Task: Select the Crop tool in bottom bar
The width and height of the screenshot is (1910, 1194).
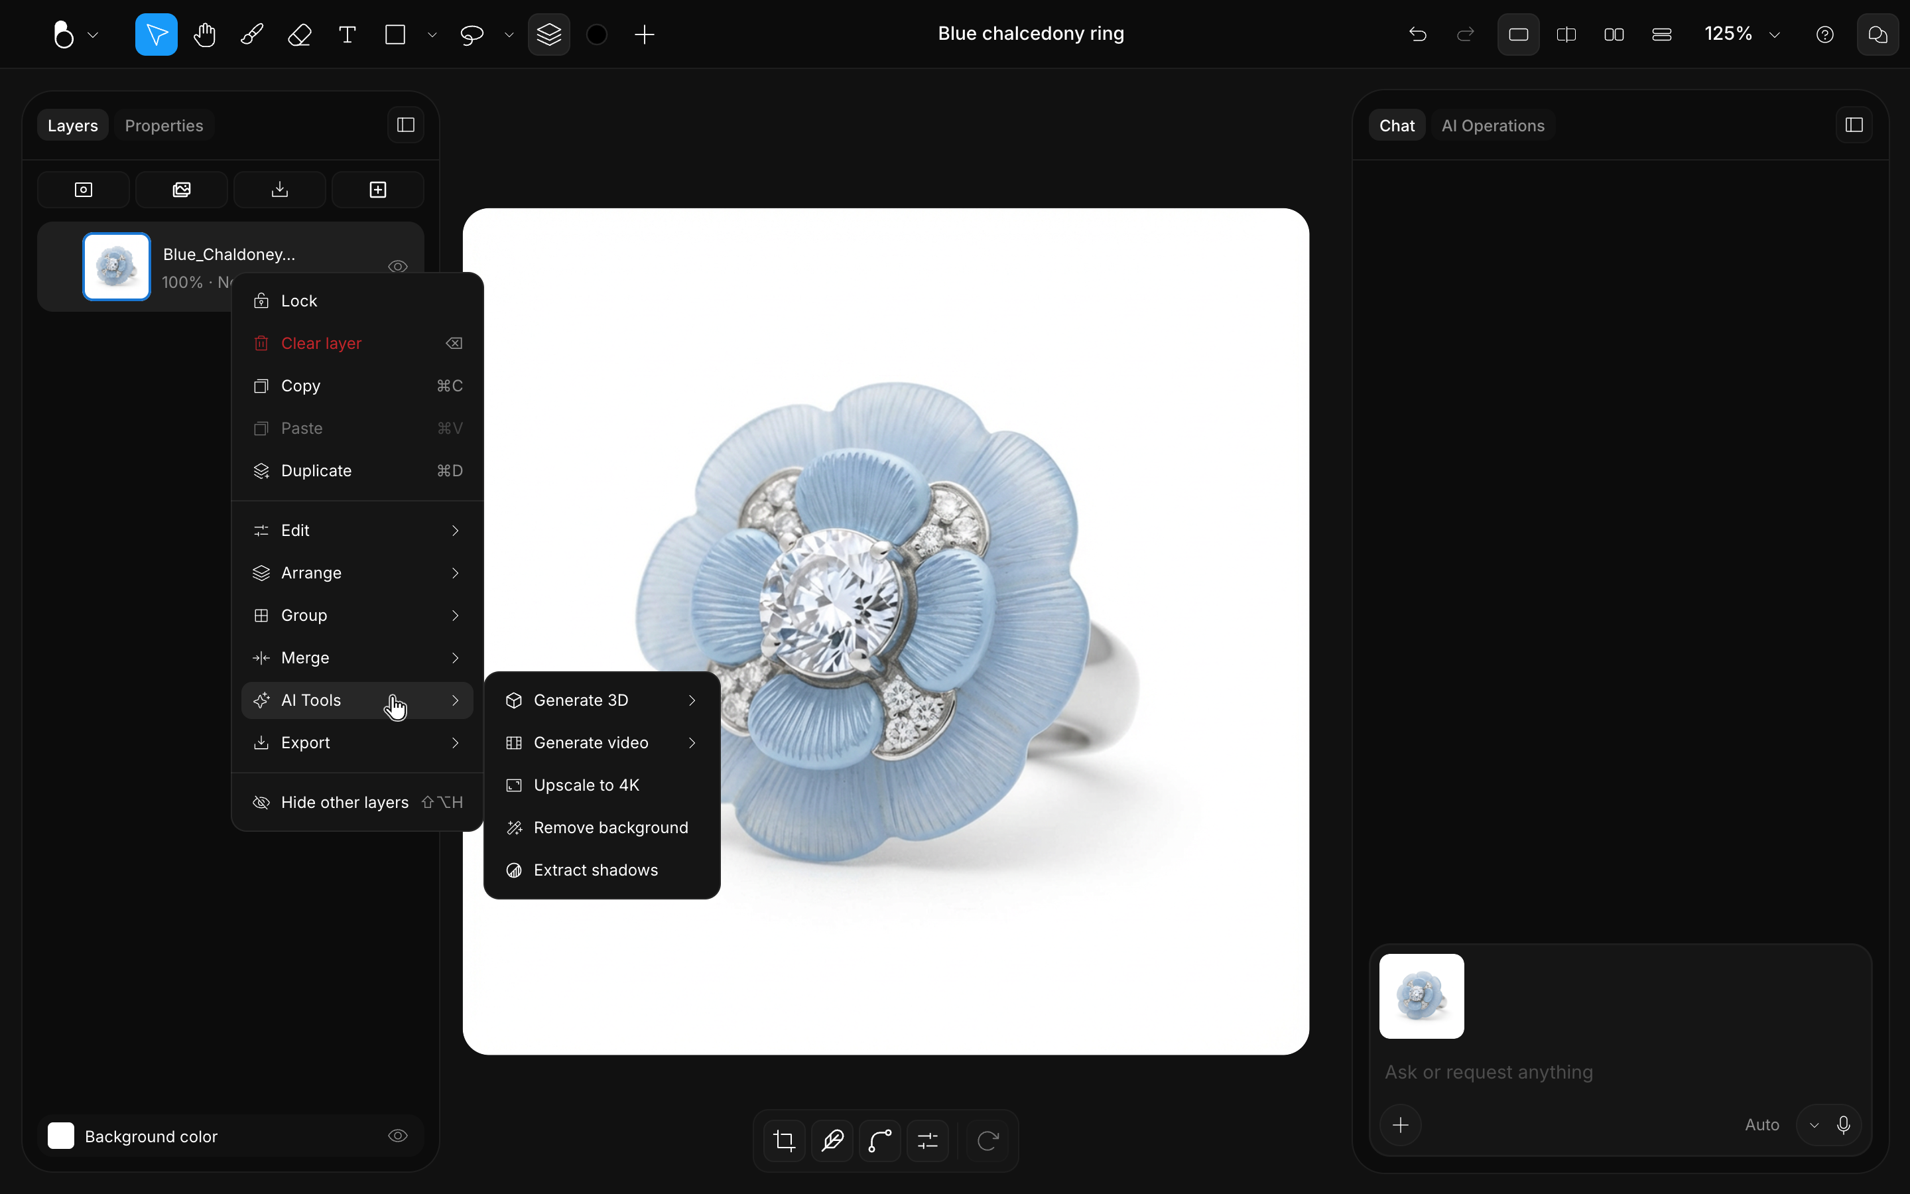Action: pos(785,1140)
